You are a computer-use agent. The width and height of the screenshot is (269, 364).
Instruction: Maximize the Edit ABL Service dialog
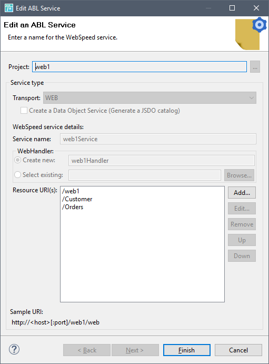click(232, 8)
